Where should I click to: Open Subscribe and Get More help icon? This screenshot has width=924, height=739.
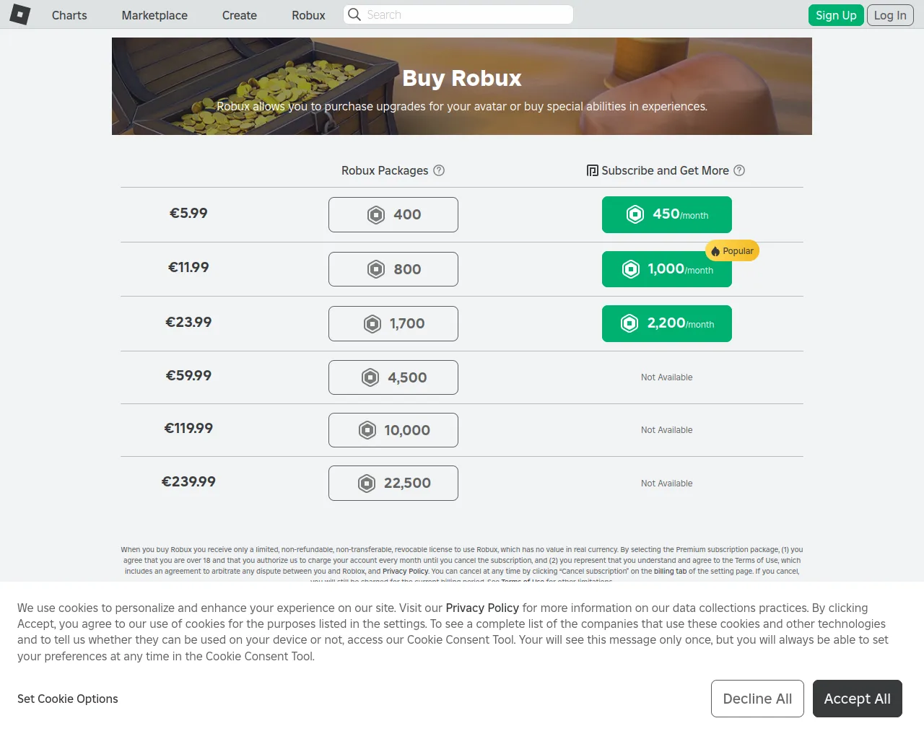tap(739, 170)
